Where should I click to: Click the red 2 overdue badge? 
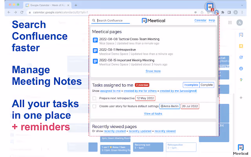142,85
